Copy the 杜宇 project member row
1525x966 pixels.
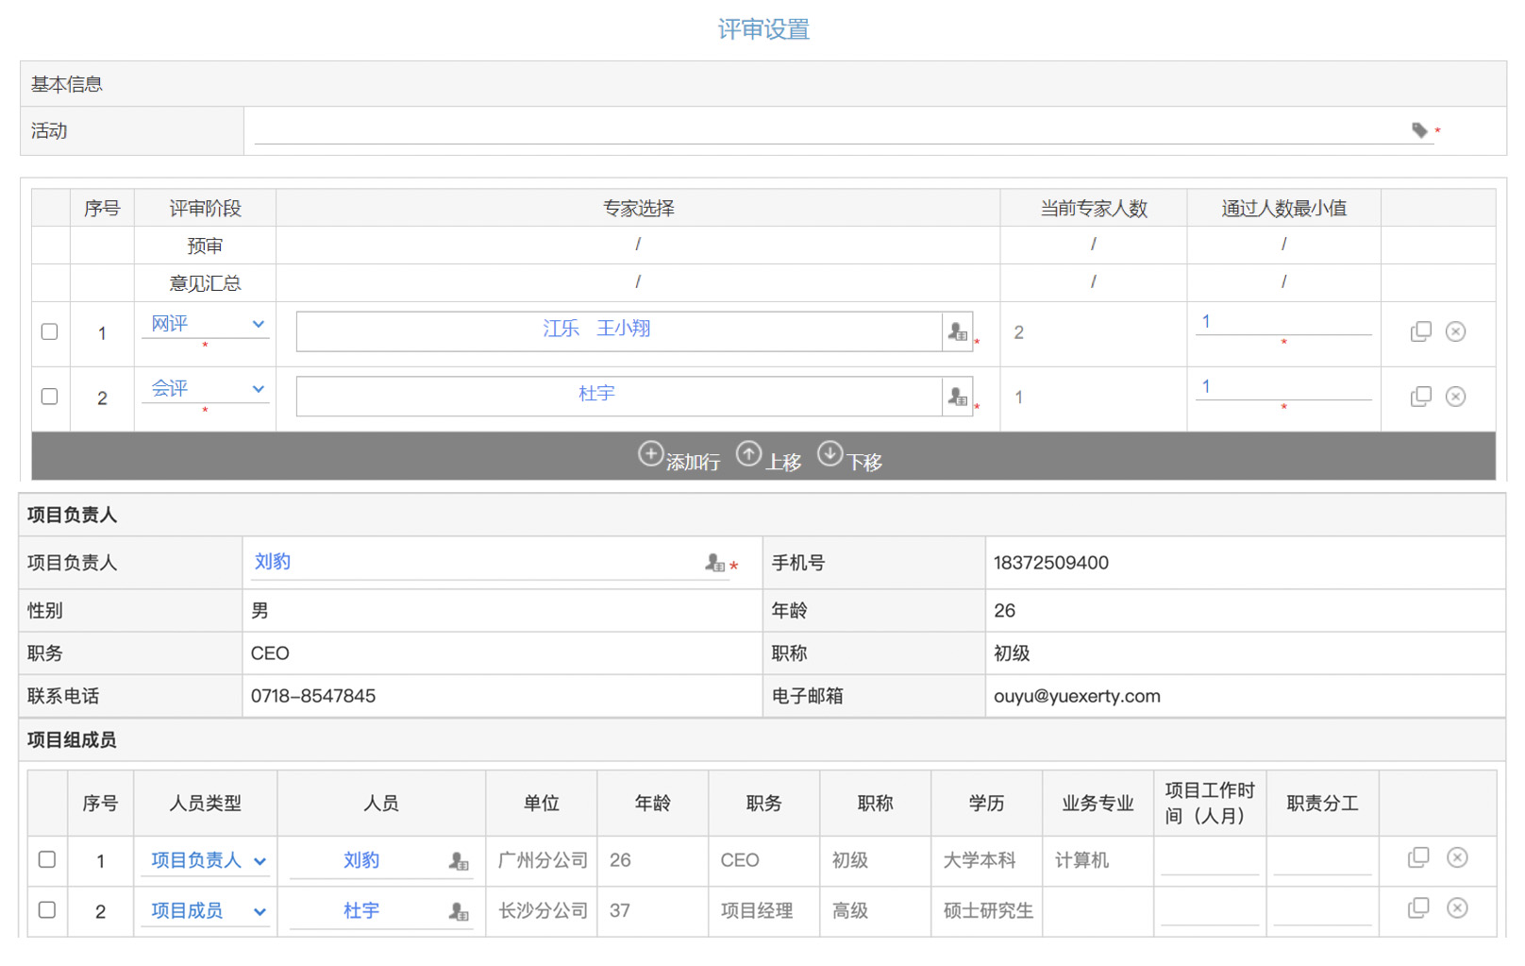tap(1417, 908)
